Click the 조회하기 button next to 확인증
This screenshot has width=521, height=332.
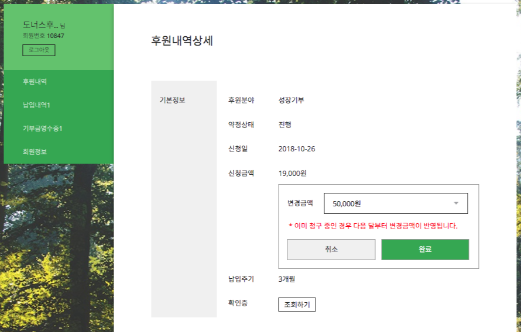click(x=297, y=305)
